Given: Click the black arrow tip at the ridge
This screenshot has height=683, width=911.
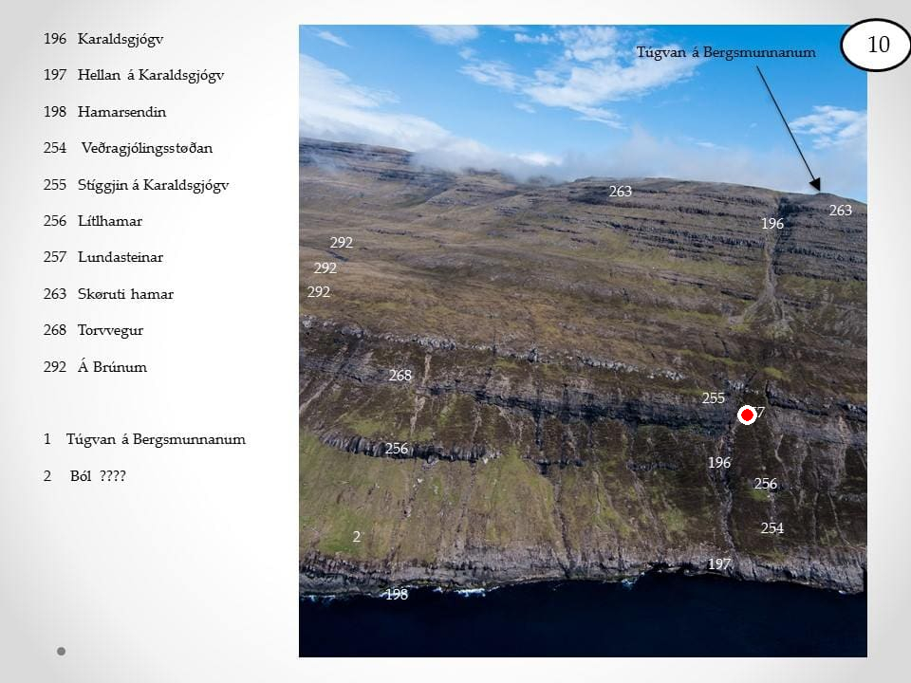Looking at the screenshot, I should click(818, 191).
